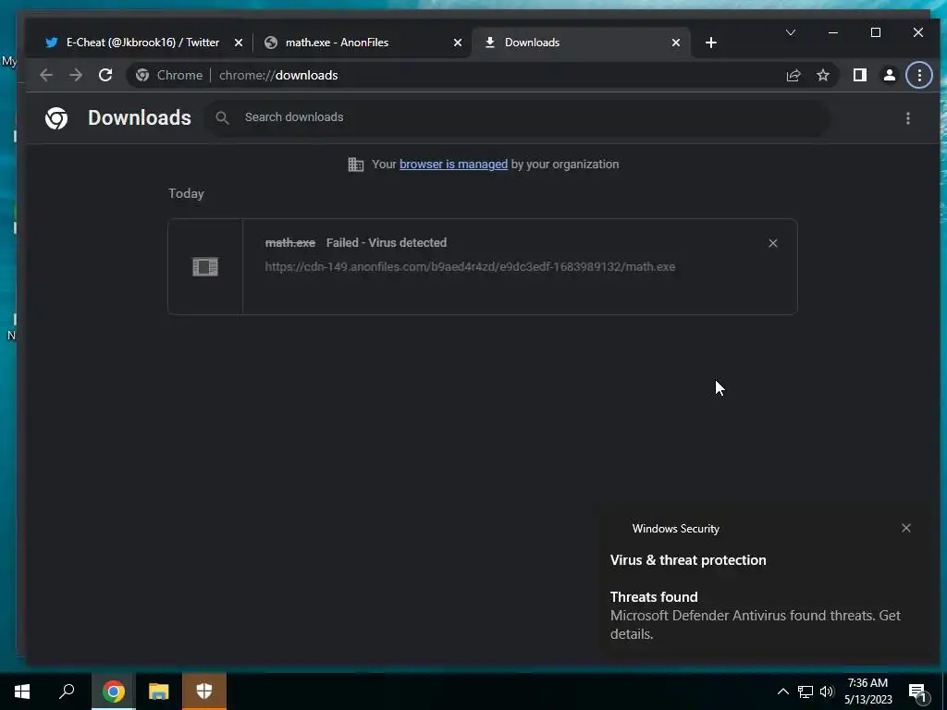Open File Explorer from taskbar

click(159, 692)
